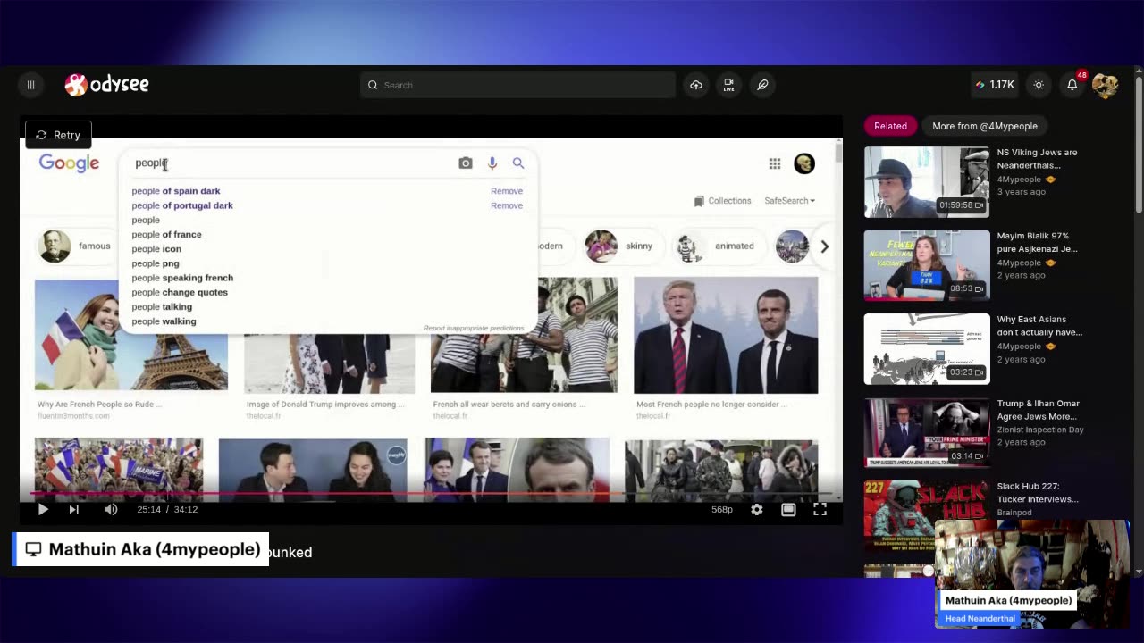Select More from @4Mypeople tab

point(985,126)
